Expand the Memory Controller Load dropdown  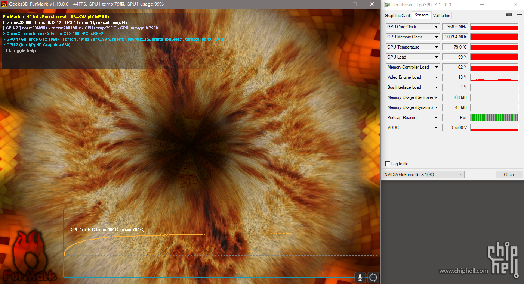point(436,67)
